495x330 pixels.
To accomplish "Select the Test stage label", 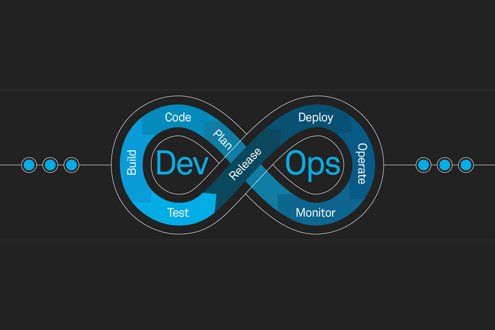I will point(177,212).
